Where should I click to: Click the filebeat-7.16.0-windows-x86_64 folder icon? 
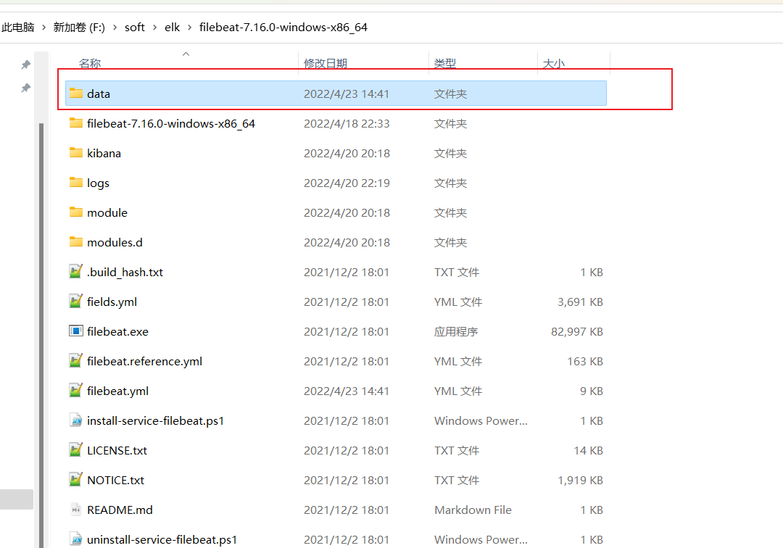coord(76,123)
